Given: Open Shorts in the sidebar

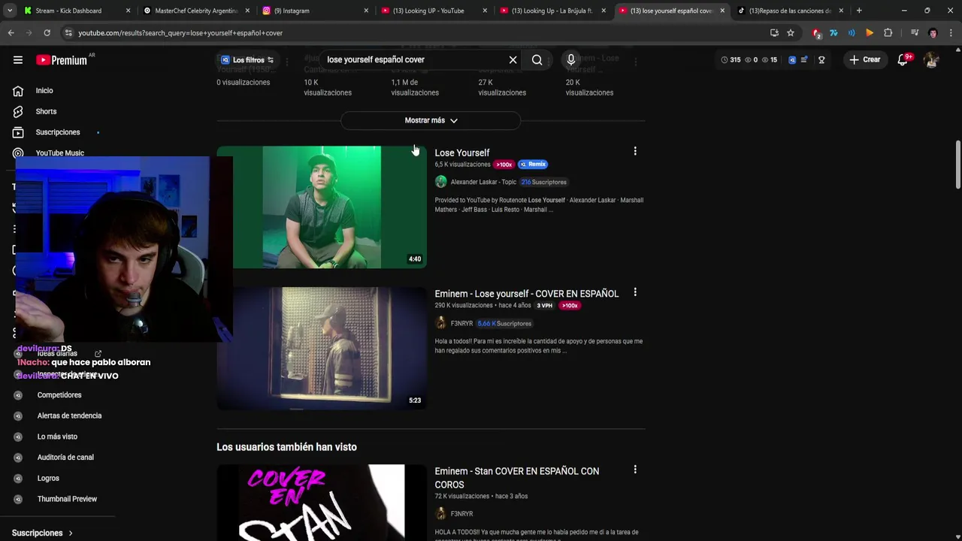Looking at the screenshot, I should click(46, 111).
